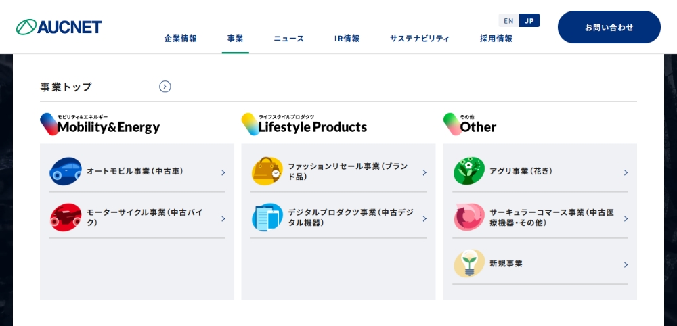Open the IR情報 menu item
The image size is (677, 326).
(347, 39)
